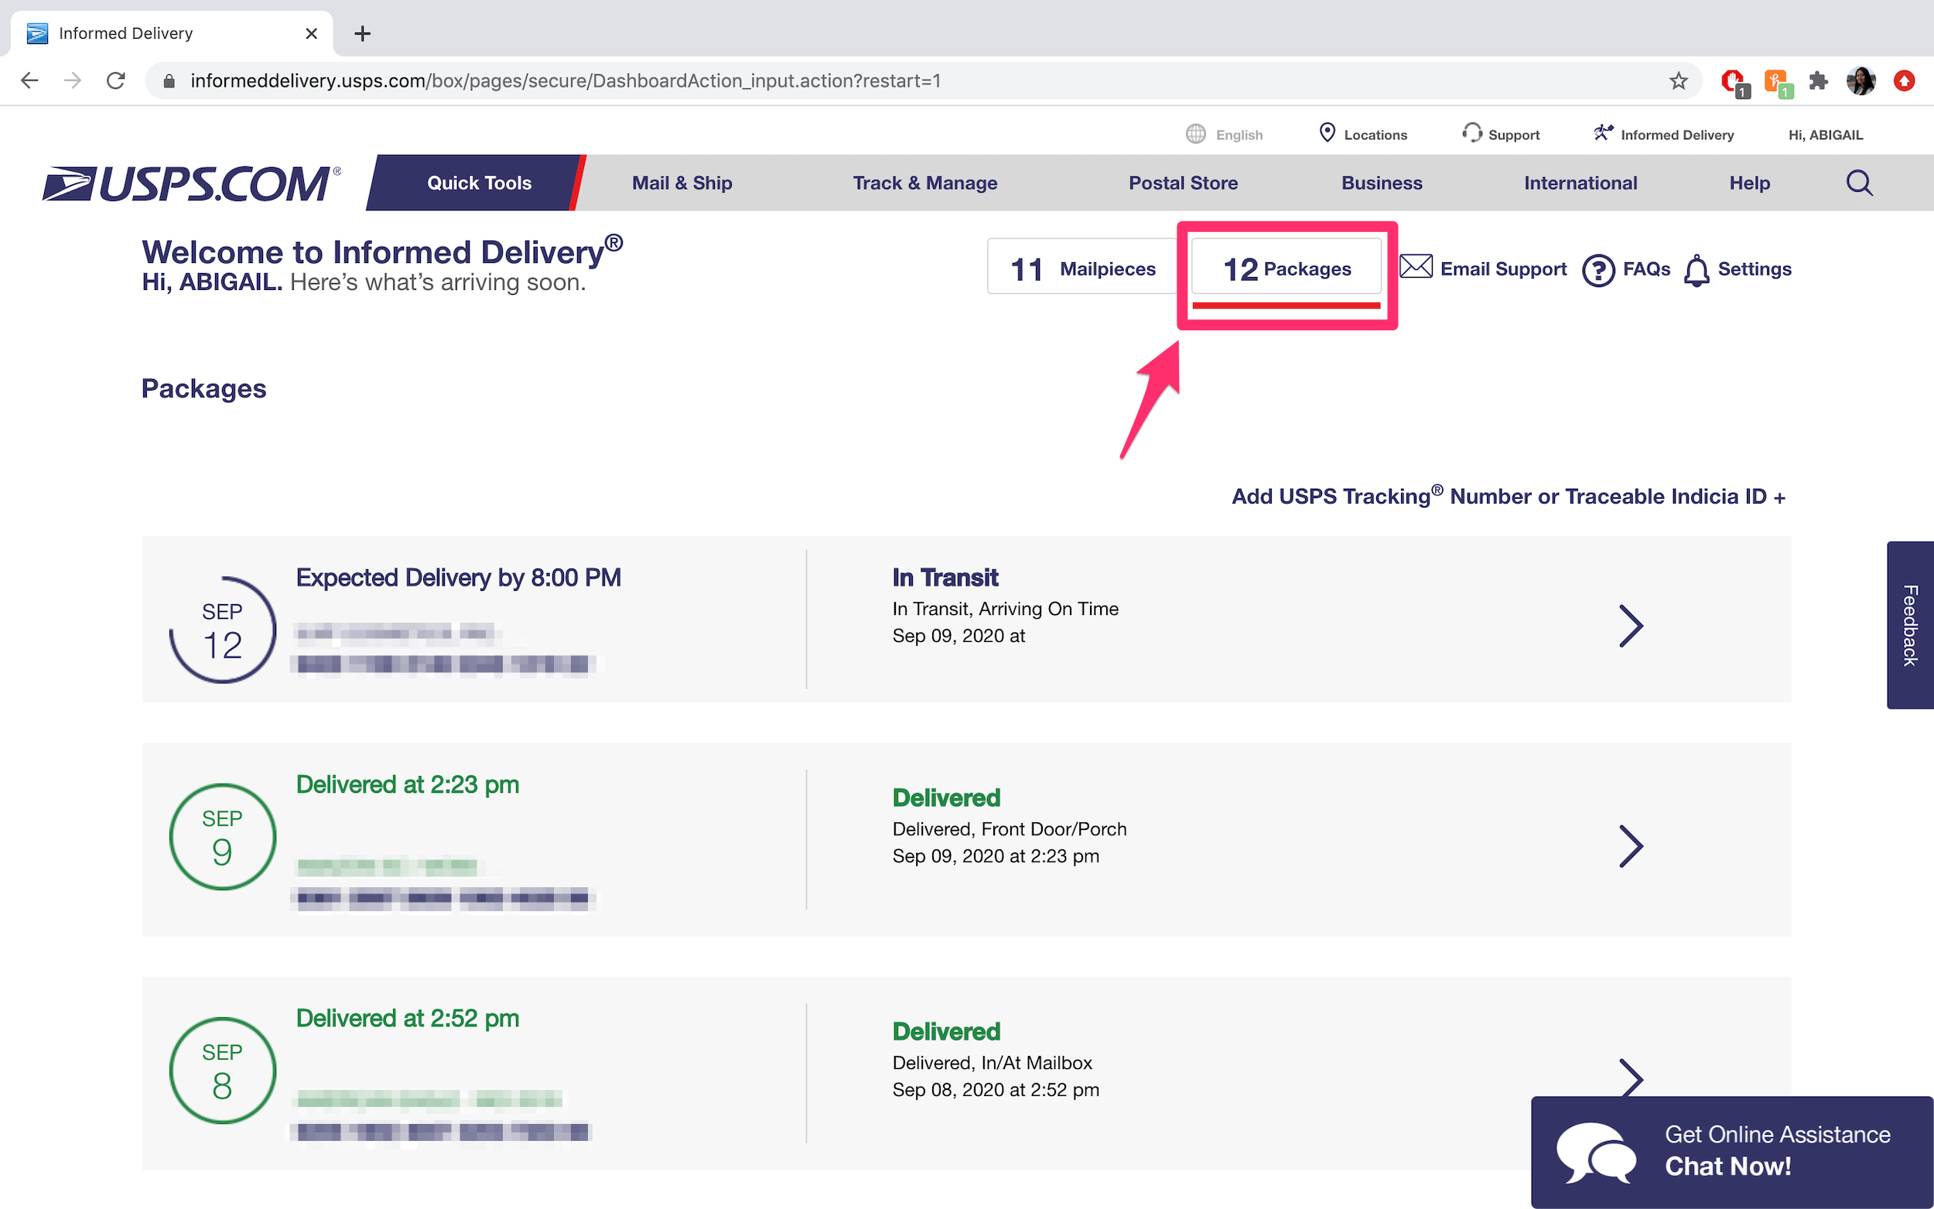This screenshot has height=1209, width=1934.
Task: Open FAQs question mark icon
Action: tap(1598, 270)
